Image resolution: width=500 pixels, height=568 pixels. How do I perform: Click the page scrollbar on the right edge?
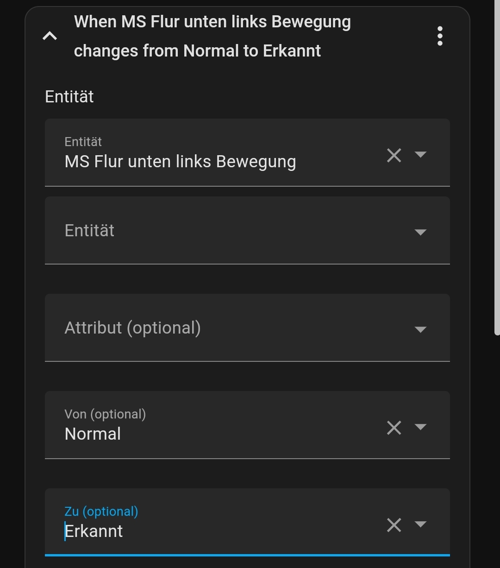tap(497, 167)
